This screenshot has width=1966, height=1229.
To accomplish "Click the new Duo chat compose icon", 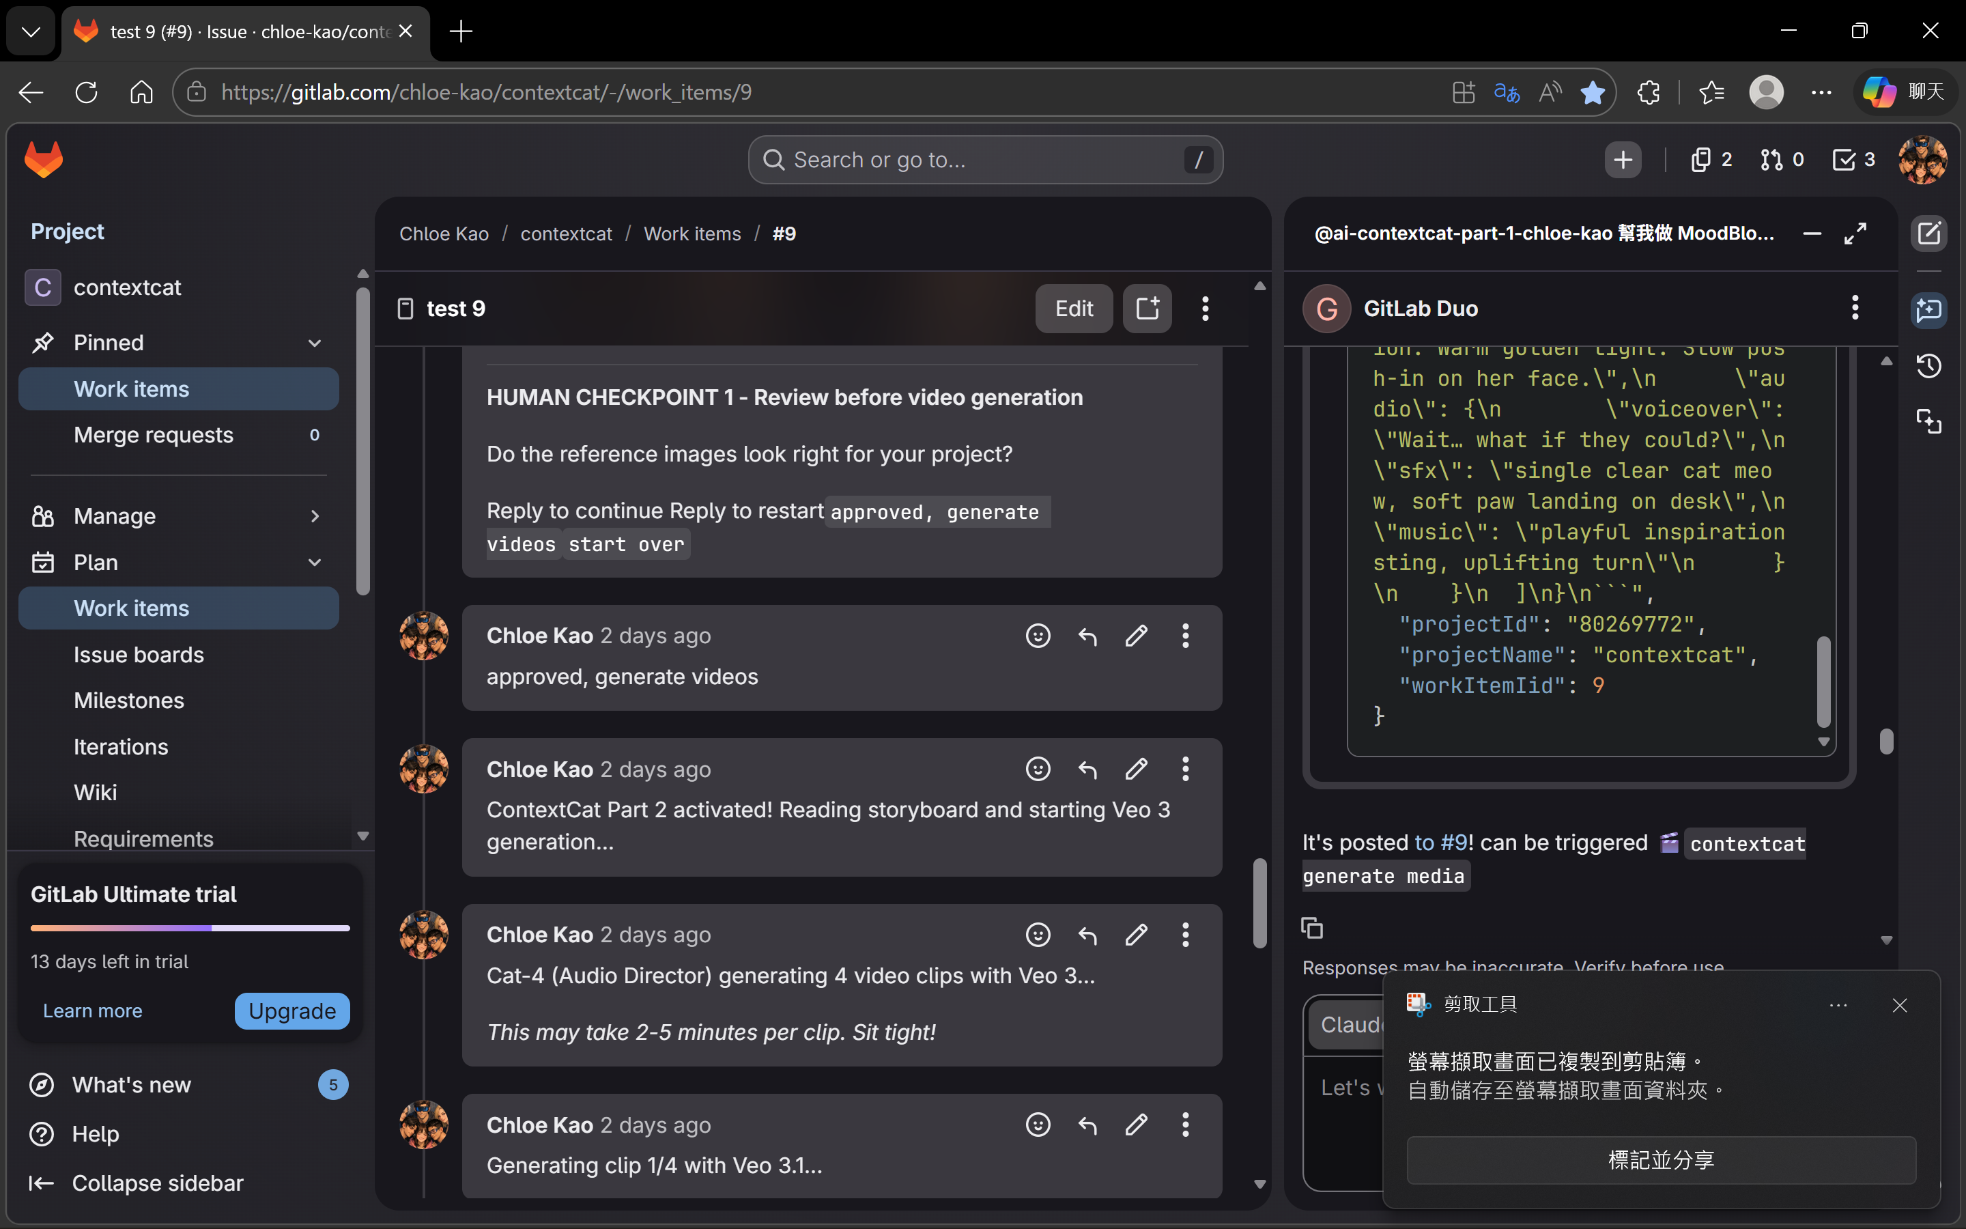I will [1928, 234].
